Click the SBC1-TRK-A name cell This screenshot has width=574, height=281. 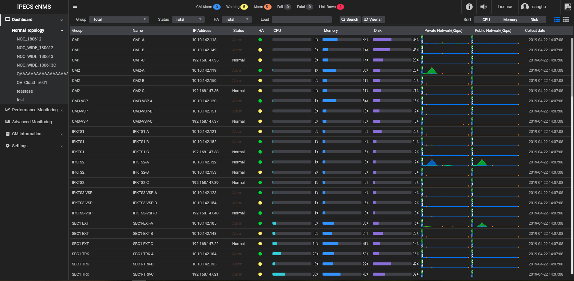coord(143,254)
